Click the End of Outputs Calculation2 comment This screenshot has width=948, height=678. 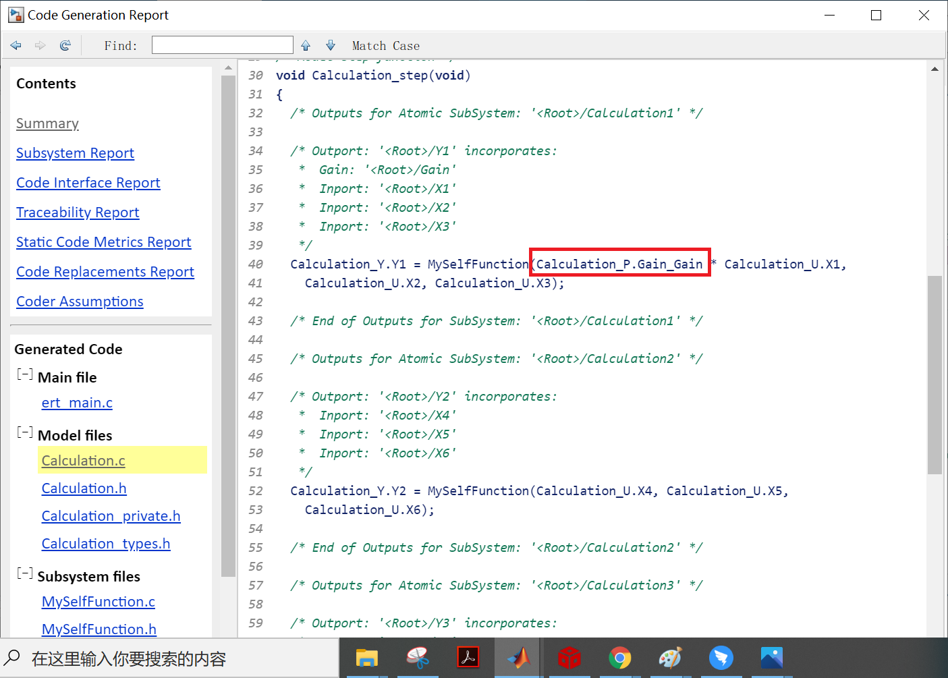pyautogui.click(x=497, y=547)
